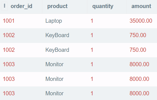Sort by order_id column header
157x100 pixels.
(21, 6)
